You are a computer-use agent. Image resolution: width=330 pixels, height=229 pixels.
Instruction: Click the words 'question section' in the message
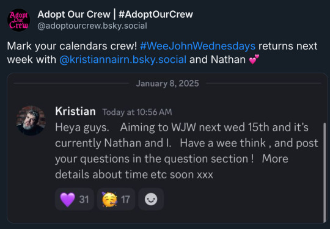coord(206,159)
